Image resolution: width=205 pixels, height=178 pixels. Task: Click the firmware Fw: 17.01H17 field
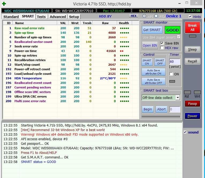coord(114,11)
